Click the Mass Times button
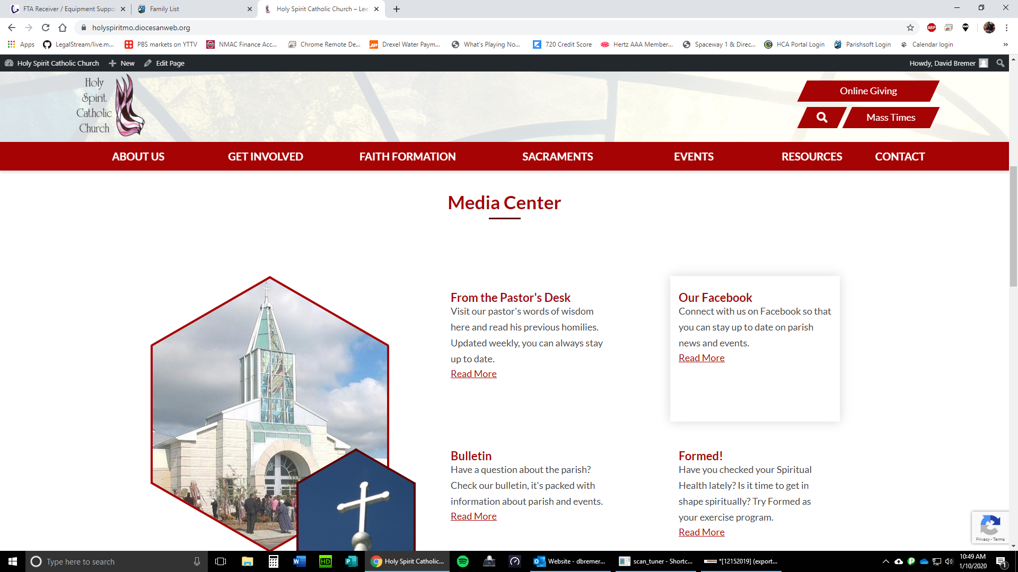 [x=891, y=118]
